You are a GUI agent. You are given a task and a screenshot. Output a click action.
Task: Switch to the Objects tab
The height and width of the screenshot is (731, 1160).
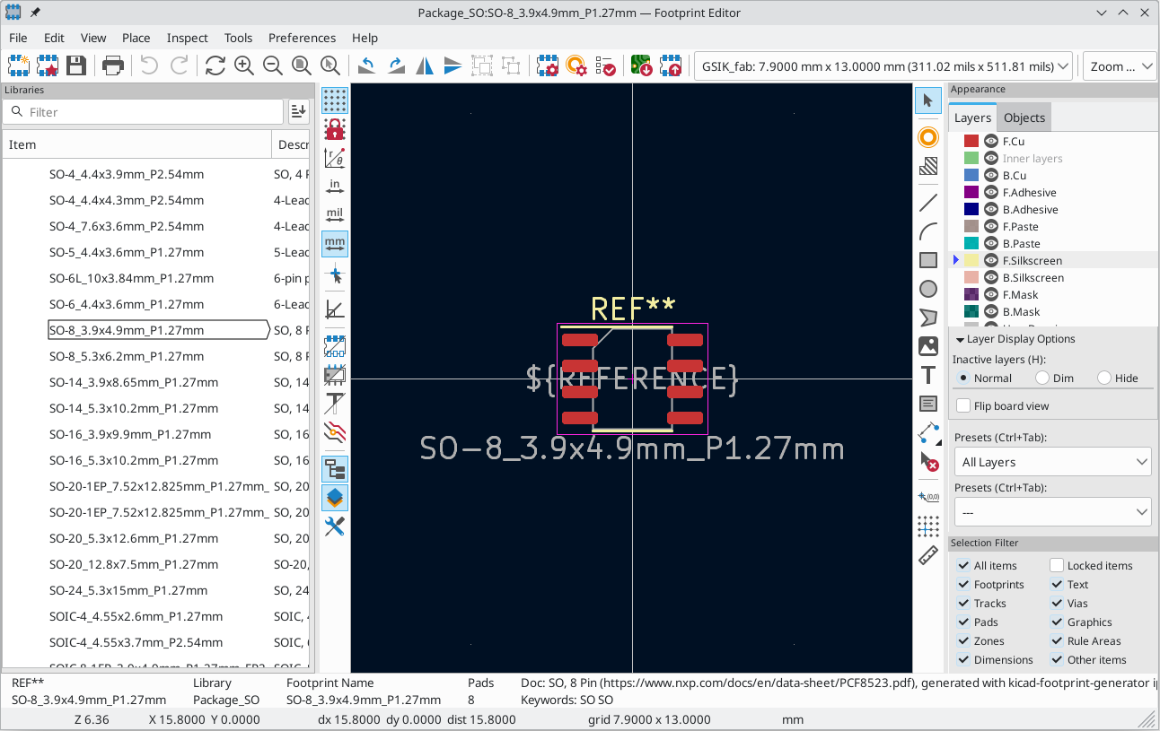(x=1024, y=117)
